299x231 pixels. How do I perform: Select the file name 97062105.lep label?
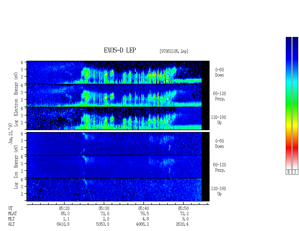tap(174, 51)
